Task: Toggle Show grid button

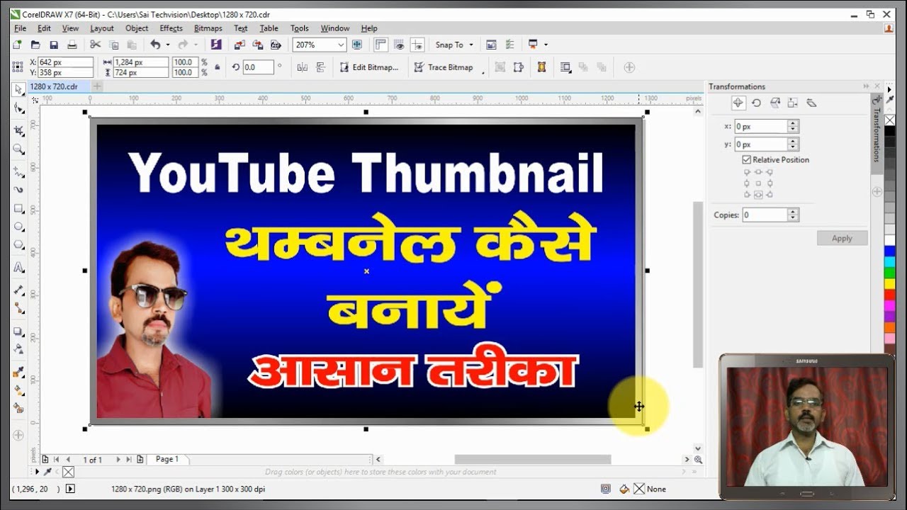Action: [x=399, y=45]
